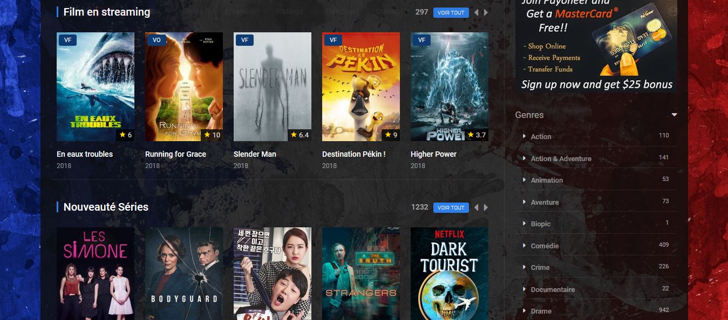Image resolution: width=728 pixels, height=320 pixels.
Task: Click VOIR TOUT for Film en streaming
Action: (x=451, y=12)
